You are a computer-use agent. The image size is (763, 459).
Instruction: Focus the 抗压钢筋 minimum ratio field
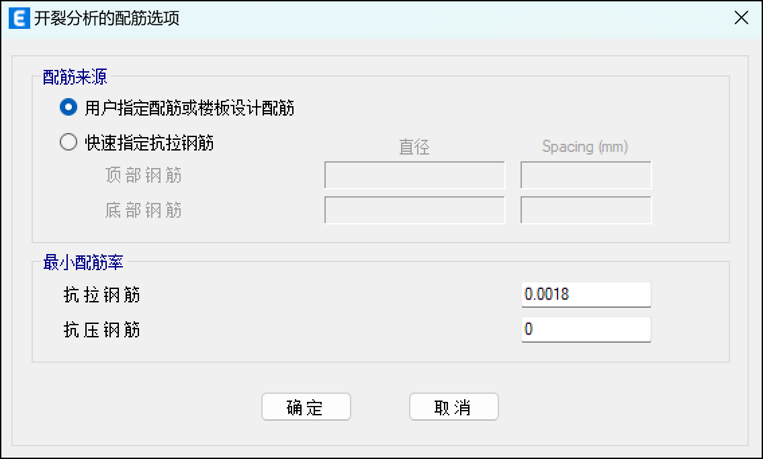tap(586, 329)
